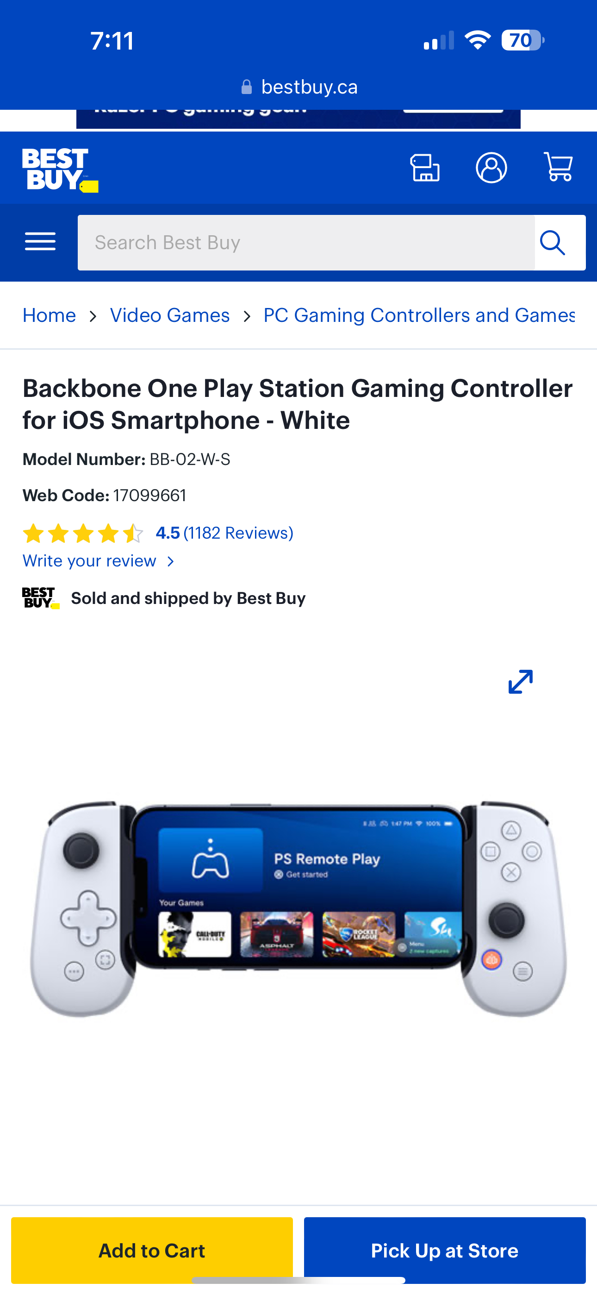597x1295 pixels.
Task: Go to Home breadcrumb
Action: pyautogui.click(x=49, y=315)
